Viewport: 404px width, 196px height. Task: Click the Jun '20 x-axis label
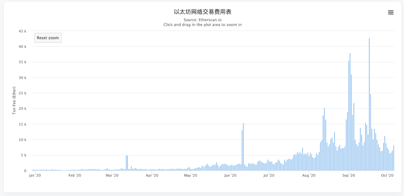(x=230, y=176)
